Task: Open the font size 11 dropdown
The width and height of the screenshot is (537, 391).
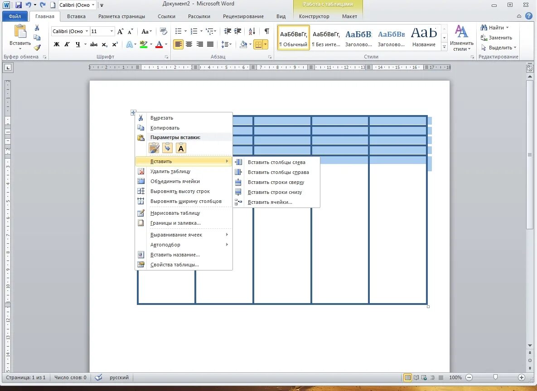Action: [x=111, y=31]
